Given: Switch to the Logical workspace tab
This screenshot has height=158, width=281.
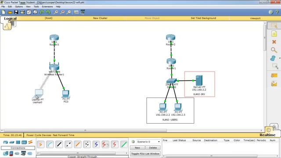Looking at the screenshot, I should point(10,18).
